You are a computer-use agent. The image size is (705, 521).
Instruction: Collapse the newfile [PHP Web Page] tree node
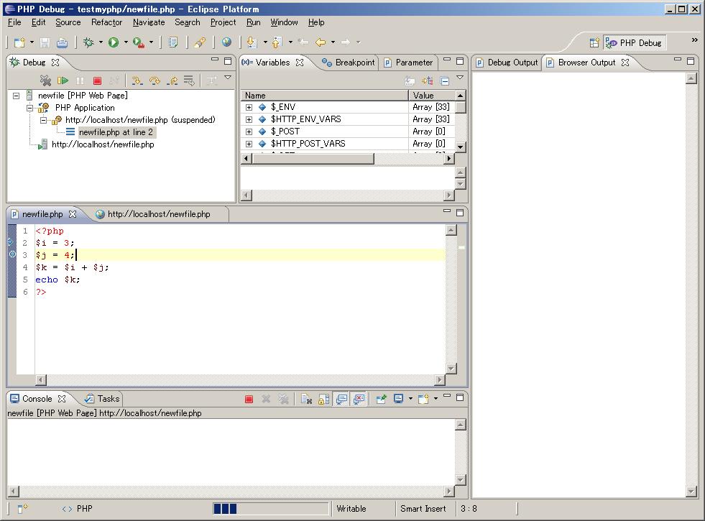coord(16,96)
